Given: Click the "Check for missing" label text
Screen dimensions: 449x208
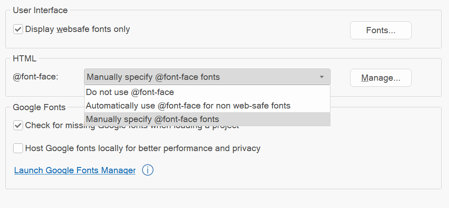Looking at the screenshot, I should click(53, 126).
